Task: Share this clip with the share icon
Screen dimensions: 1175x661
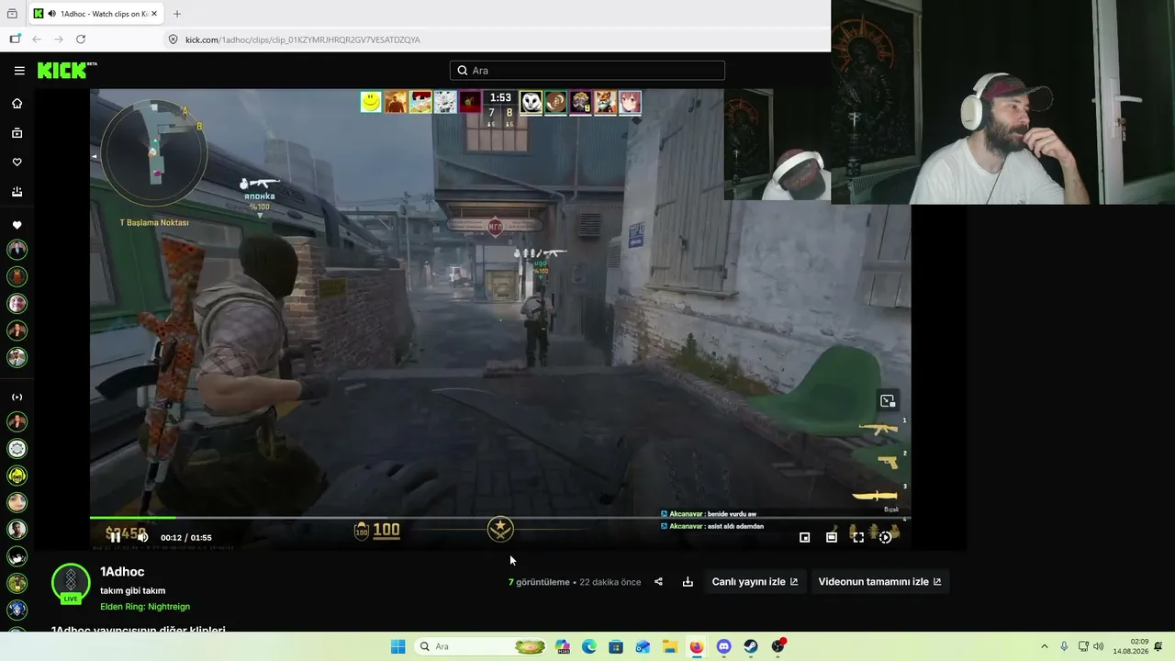Action: [658, 582]
